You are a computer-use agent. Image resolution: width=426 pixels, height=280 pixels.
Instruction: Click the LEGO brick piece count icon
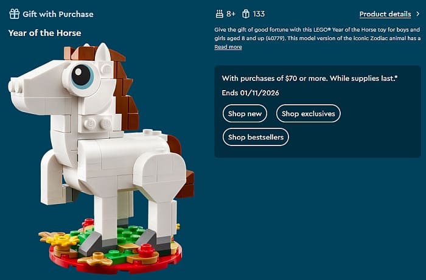click(x=246, y=14)
